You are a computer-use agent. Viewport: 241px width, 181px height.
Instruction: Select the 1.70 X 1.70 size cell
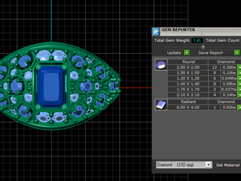coord(188,89)
